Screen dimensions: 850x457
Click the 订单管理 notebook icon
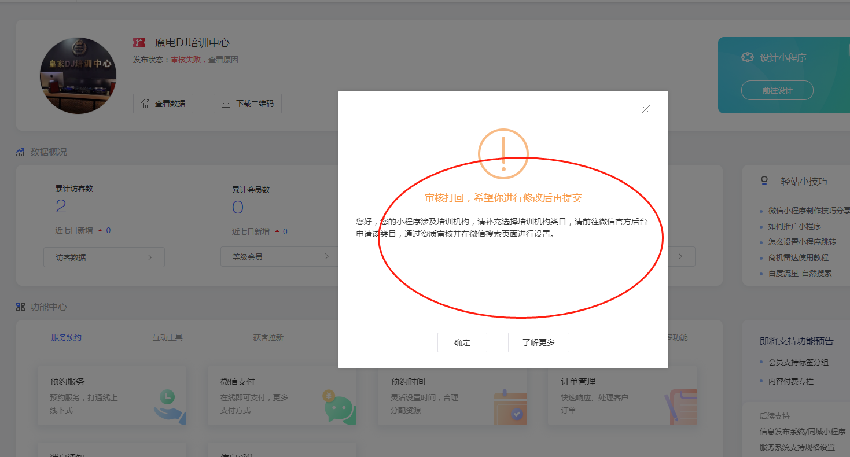click(x=680, y=407)
